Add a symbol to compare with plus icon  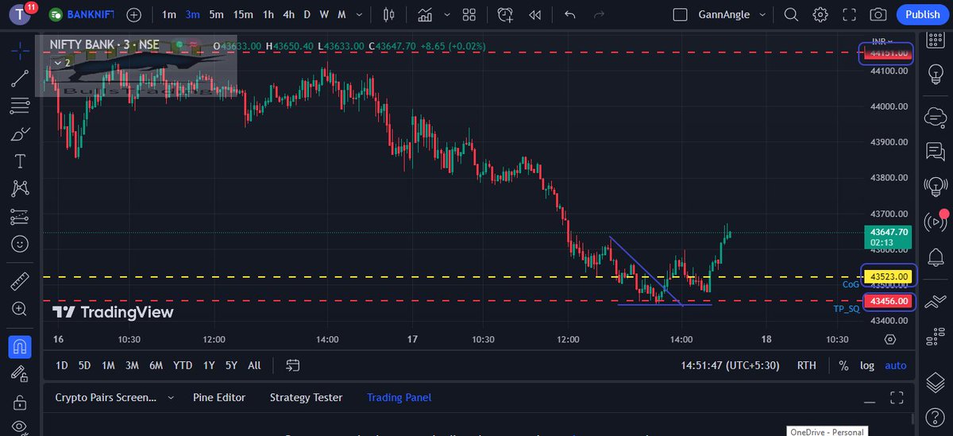pyautogui.click(x=134, y=14)
